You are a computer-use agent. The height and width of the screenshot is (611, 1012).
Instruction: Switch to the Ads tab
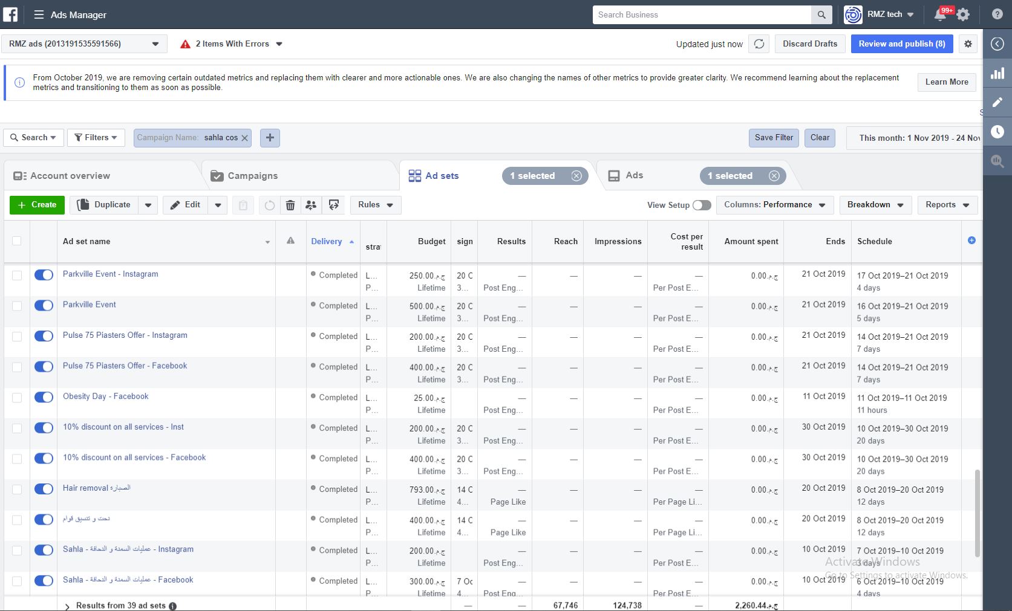(634, 175)
